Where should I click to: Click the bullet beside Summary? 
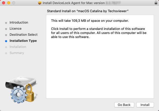(6, 53)
